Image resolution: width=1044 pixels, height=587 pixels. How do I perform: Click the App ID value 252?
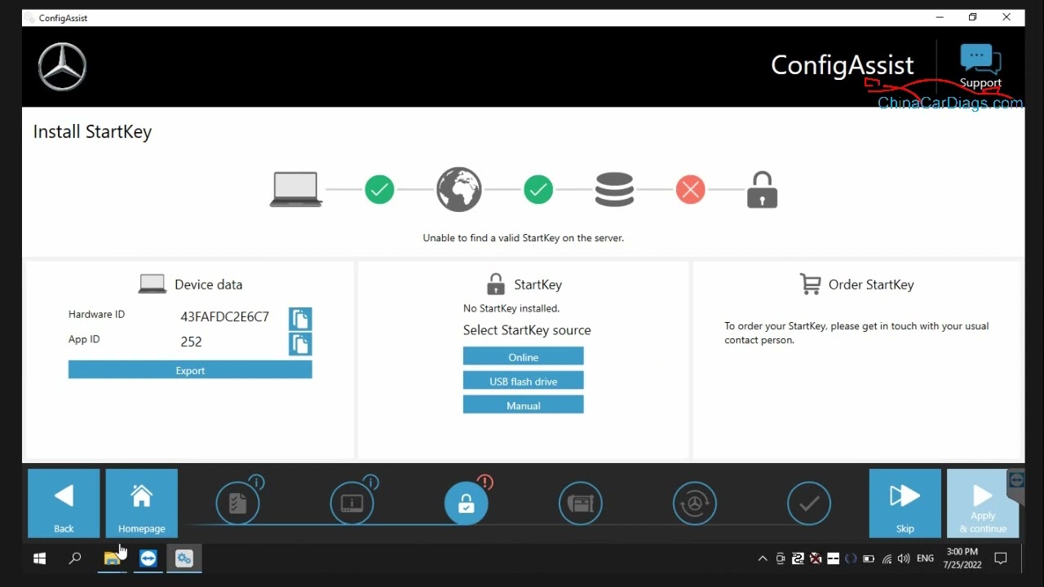click(x=191, y=342)
